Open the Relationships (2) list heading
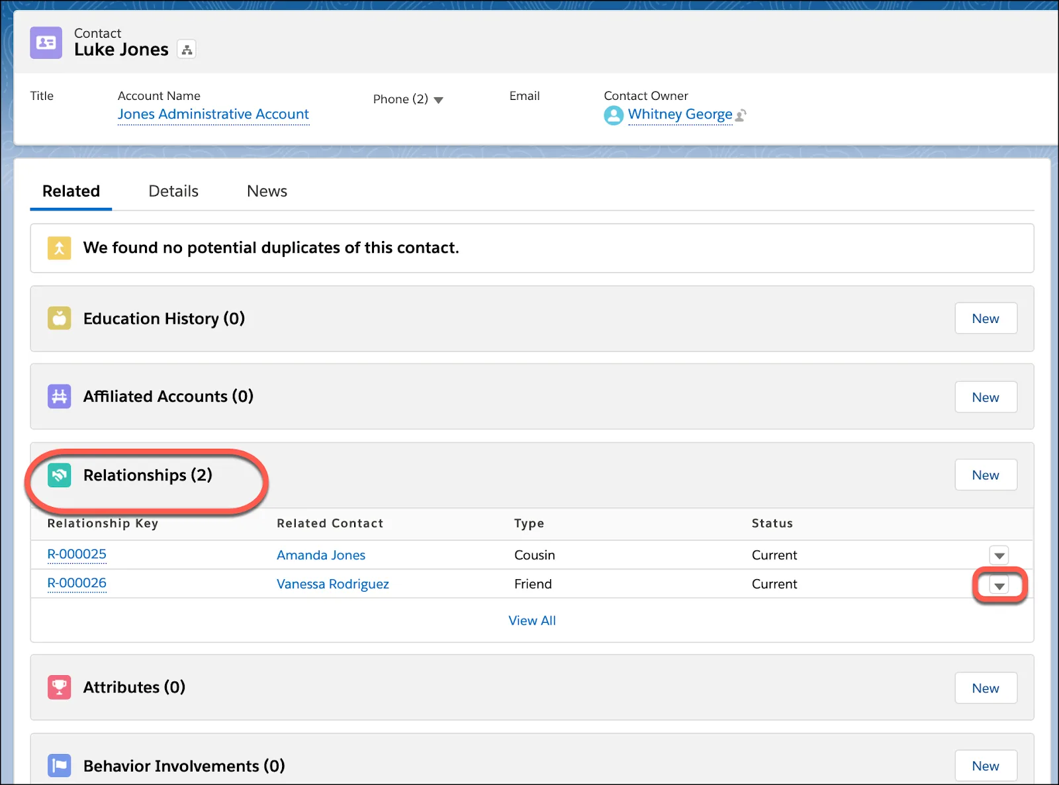1059x785 pixels. (x=148, y=475)
